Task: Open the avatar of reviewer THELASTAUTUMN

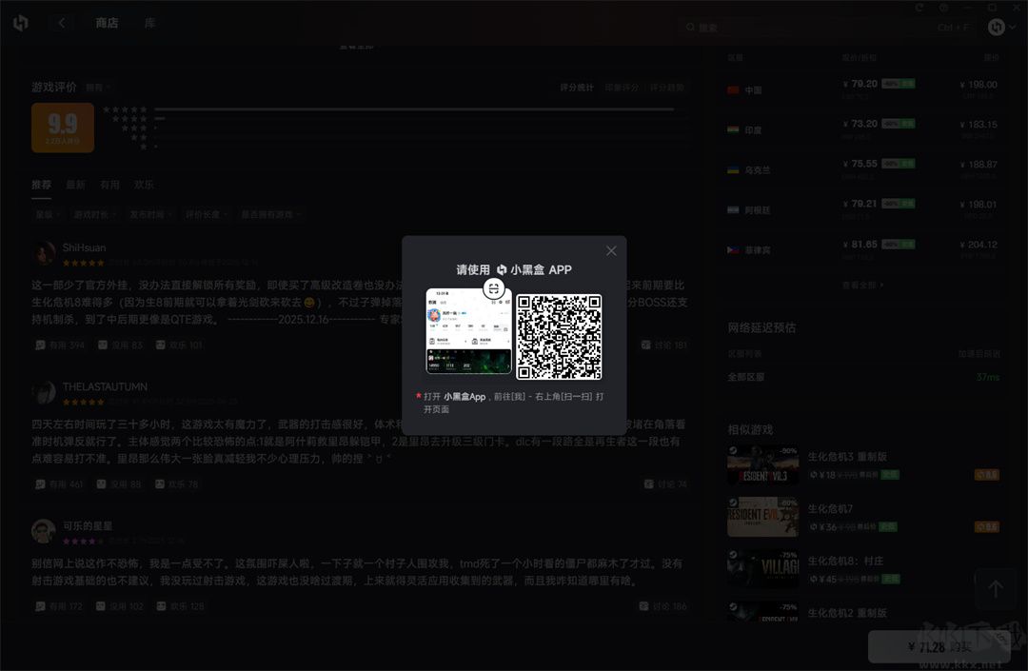Action: 44,392
